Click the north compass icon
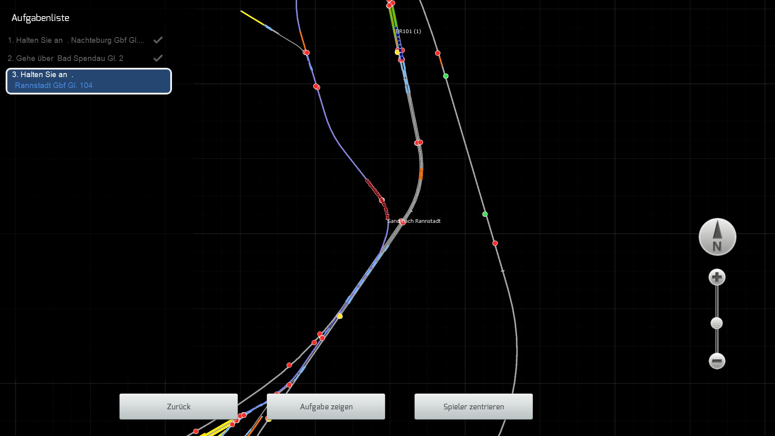 click(717, 237)
